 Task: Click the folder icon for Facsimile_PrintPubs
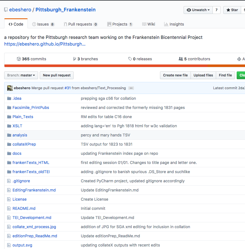click(9, 108)
